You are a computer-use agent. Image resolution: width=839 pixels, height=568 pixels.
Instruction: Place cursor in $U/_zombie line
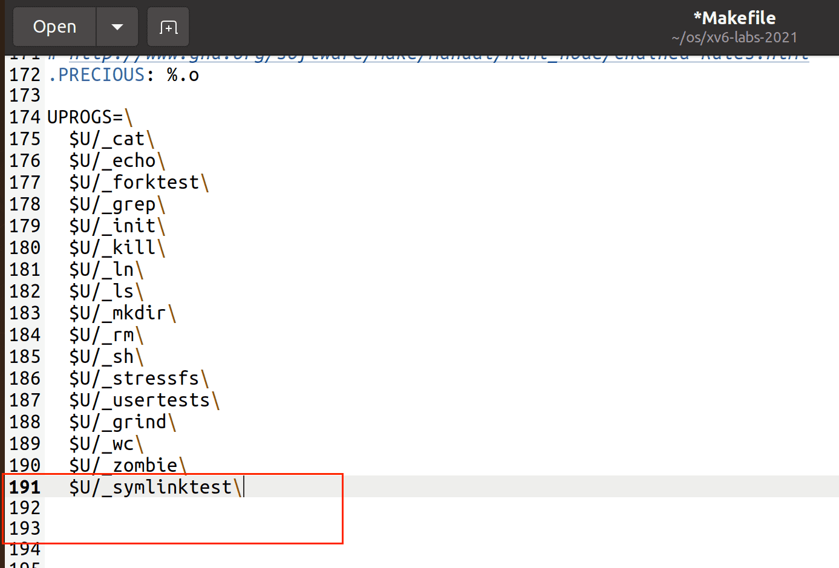(123, 466)
